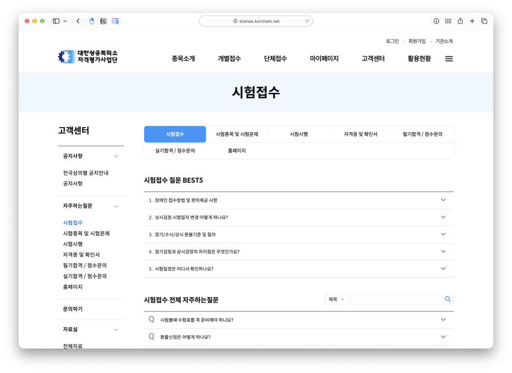Open 전체자료 in sidebar
Image resolution: width=512 pixels, height=373 pixels.
73,346
